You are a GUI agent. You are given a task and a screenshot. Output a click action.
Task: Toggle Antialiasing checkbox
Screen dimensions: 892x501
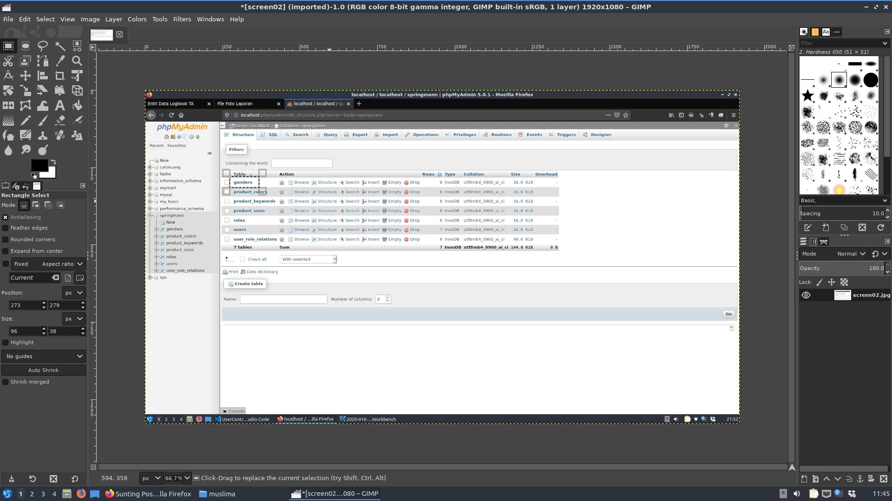coord(6,217)
